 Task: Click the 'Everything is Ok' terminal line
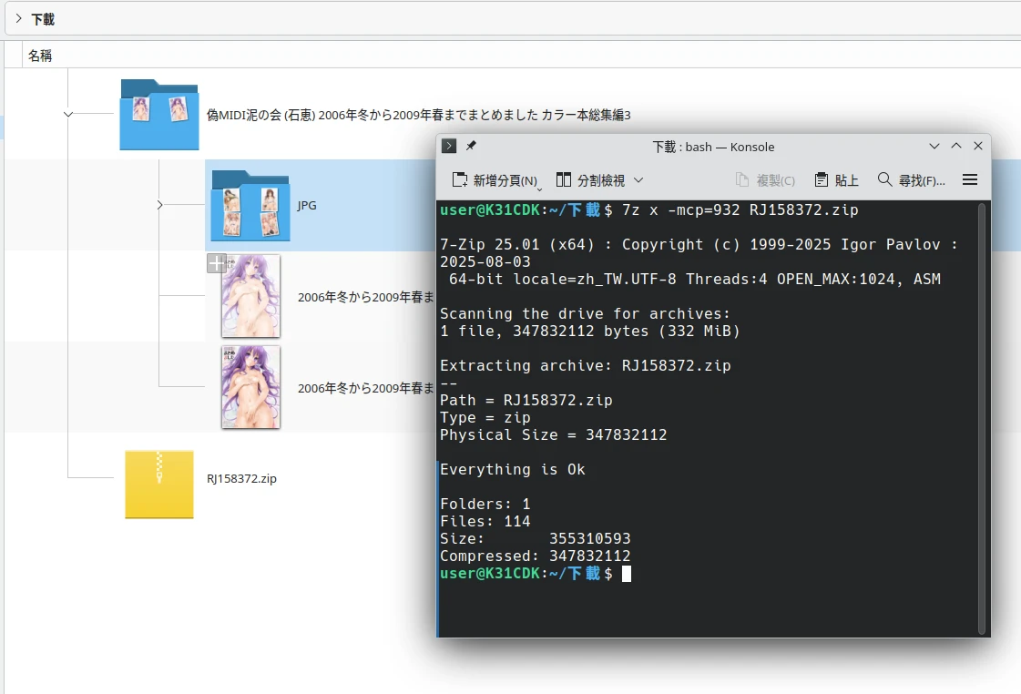point(513,469)
